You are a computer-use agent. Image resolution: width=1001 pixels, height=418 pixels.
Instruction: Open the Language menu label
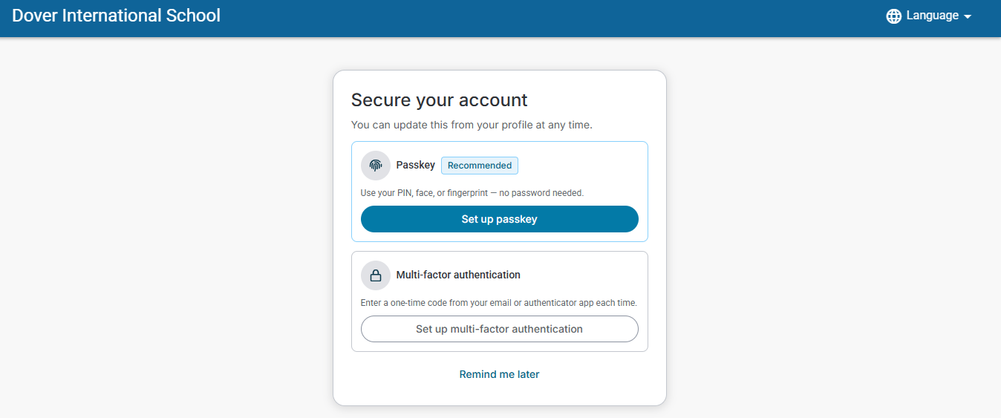933,16
